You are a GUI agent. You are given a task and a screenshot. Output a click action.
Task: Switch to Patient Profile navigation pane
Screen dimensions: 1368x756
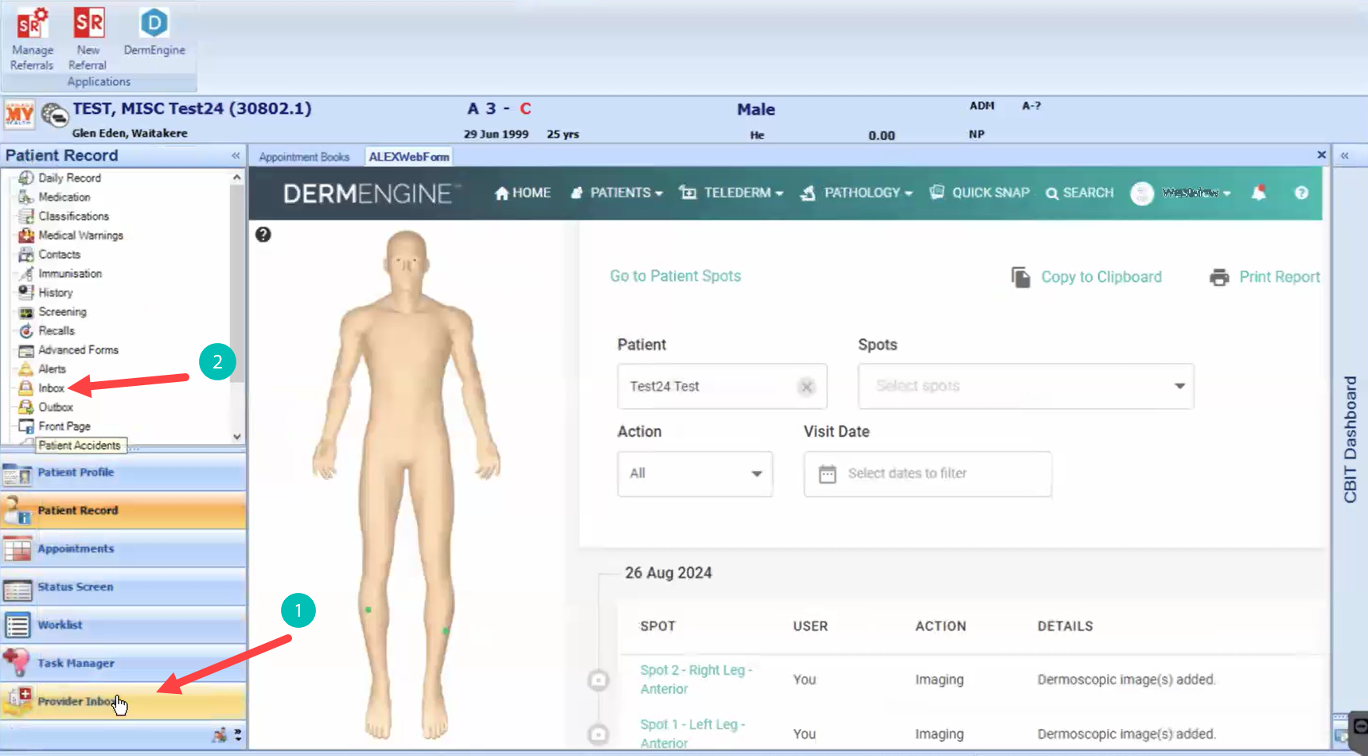click(x=123, y=473)
